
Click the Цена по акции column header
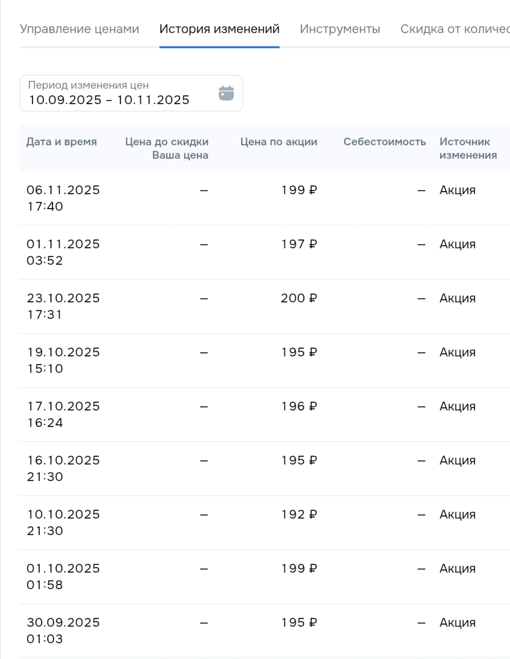tap(279, 142)
